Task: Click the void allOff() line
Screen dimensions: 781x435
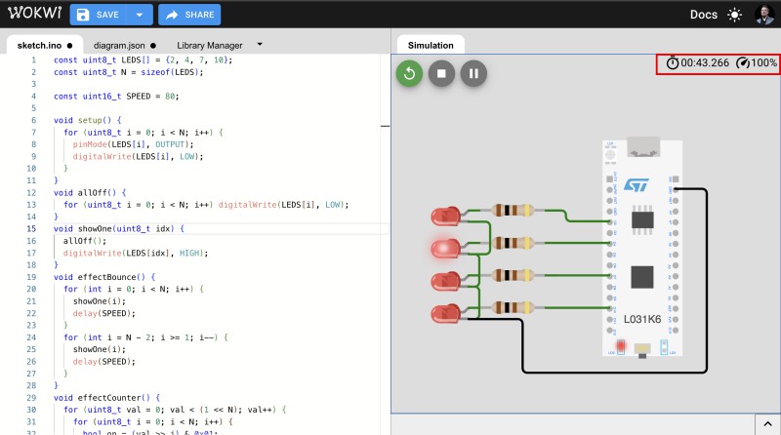Action: [90, 192]
